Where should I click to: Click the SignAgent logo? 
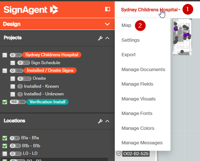pos(31,9)
